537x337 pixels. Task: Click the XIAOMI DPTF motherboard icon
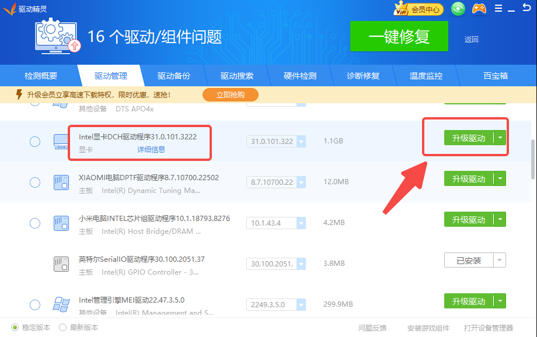(x=61, y=182)
